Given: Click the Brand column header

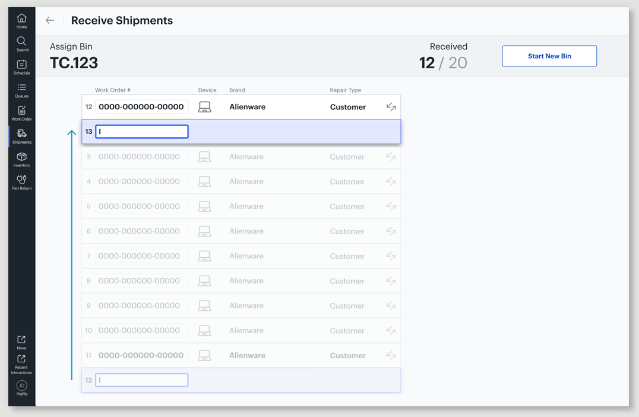Looking at the screenshot, I should [237, 90].
